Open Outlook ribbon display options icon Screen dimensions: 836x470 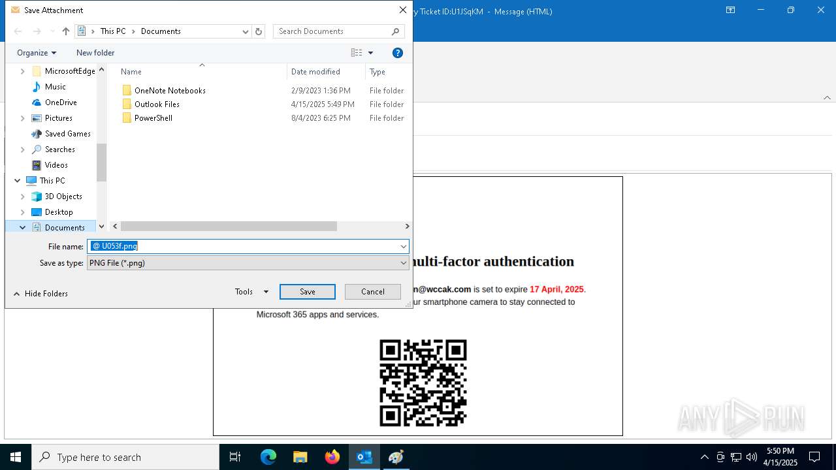[x=731, y=10]
